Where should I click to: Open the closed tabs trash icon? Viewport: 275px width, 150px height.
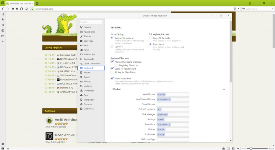250,3
